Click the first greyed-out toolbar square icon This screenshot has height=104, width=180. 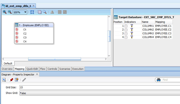coord(60,12)
